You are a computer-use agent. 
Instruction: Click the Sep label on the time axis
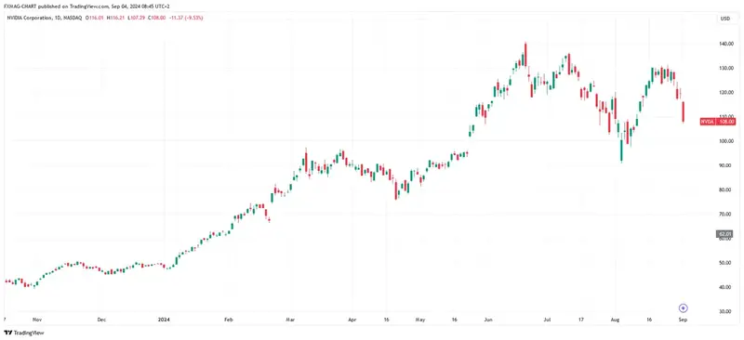pyautogui.click(x=683, y=320)
